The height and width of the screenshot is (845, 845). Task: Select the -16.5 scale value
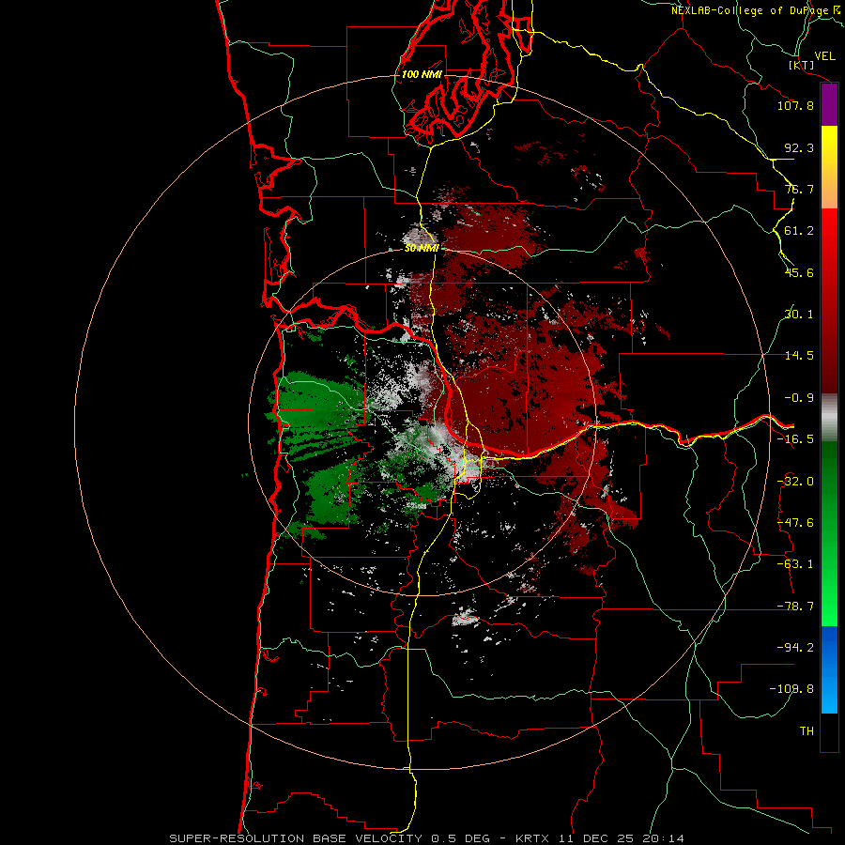coord(795,439)
